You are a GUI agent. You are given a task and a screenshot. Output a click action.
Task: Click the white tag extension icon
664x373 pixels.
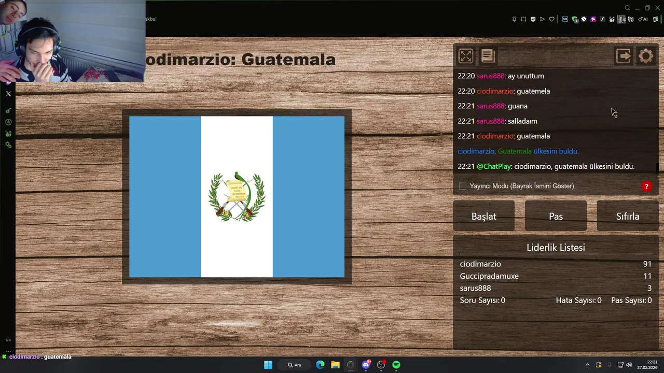click(584, 19)
